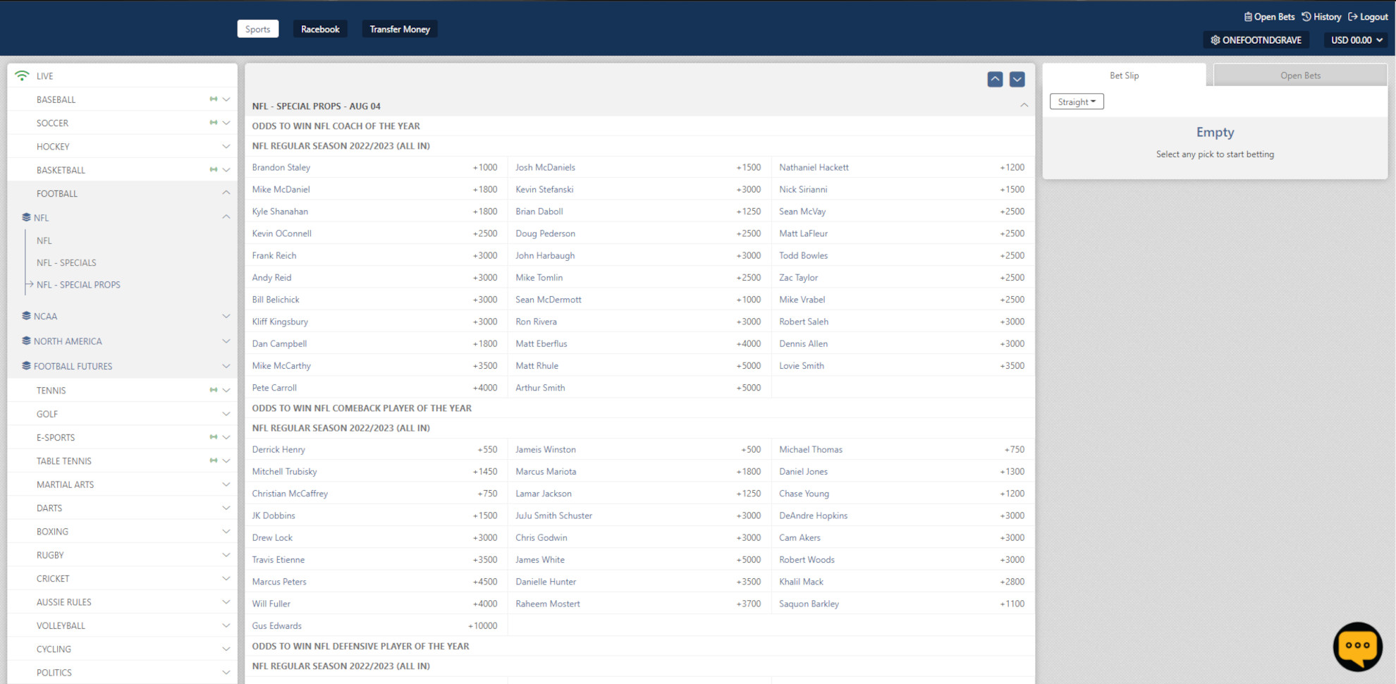The image size is (1396, 684).
Task: Open the Straight bet type dropdown
Action: [1077, 102]
